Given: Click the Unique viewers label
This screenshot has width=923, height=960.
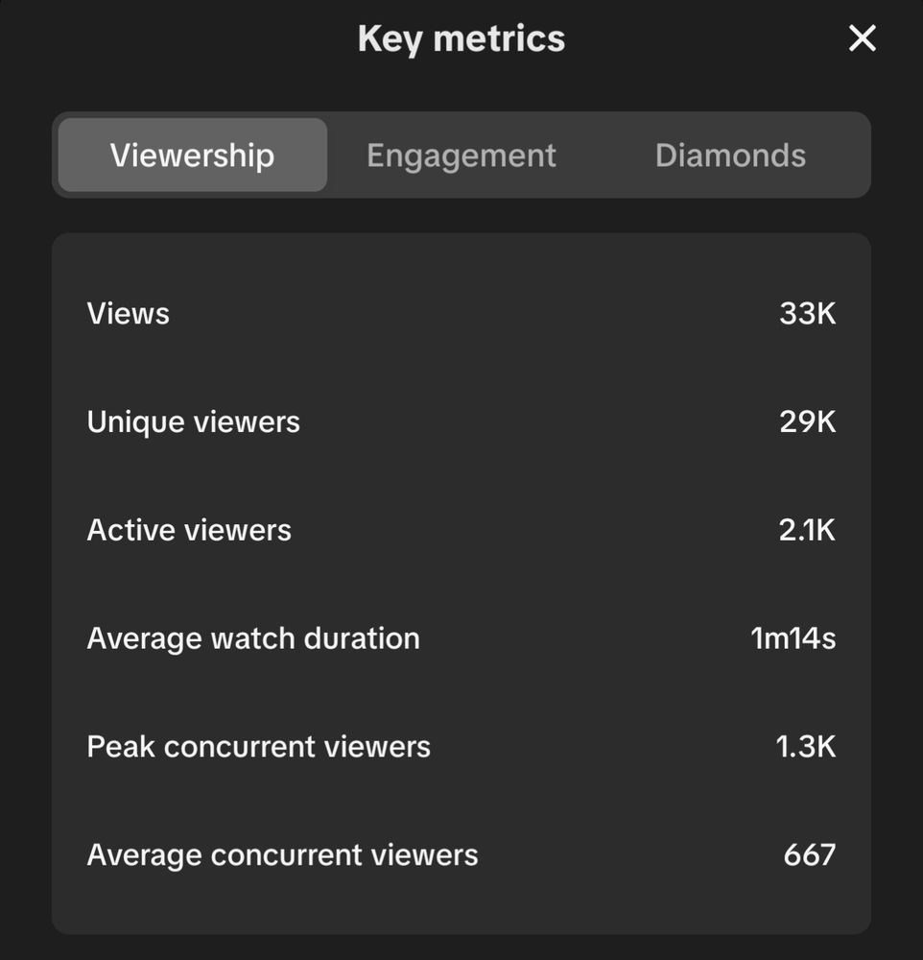Looking at the screenshot, I should pyautogui.click(x=193, y=422).
